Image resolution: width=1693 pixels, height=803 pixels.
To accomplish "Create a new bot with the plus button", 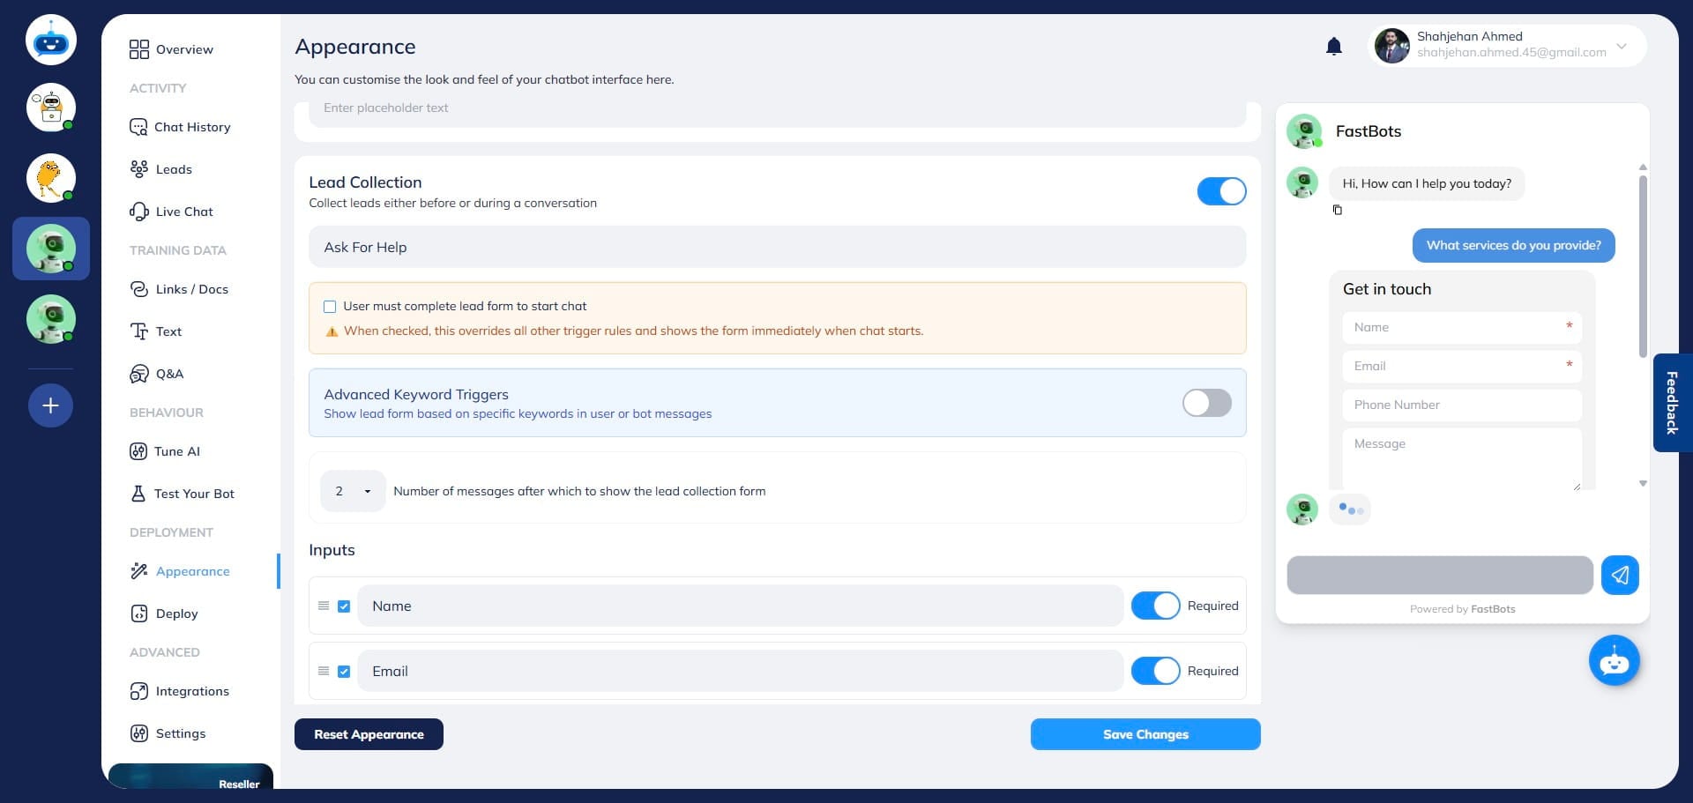I will pyautogui.click(x=50, y=405).
